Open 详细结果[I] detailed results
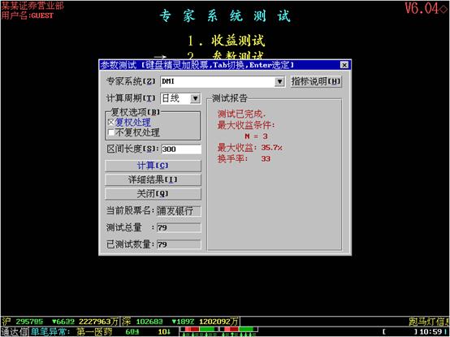 tap(153, 179)
